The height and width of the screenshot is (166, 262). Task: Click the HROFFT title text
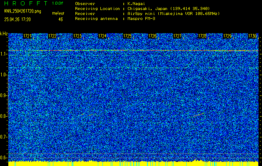click(x=26, y=3)
